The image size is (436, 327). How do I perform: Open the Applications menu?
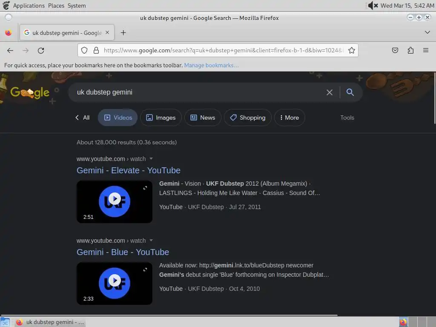tap(29, 6)
